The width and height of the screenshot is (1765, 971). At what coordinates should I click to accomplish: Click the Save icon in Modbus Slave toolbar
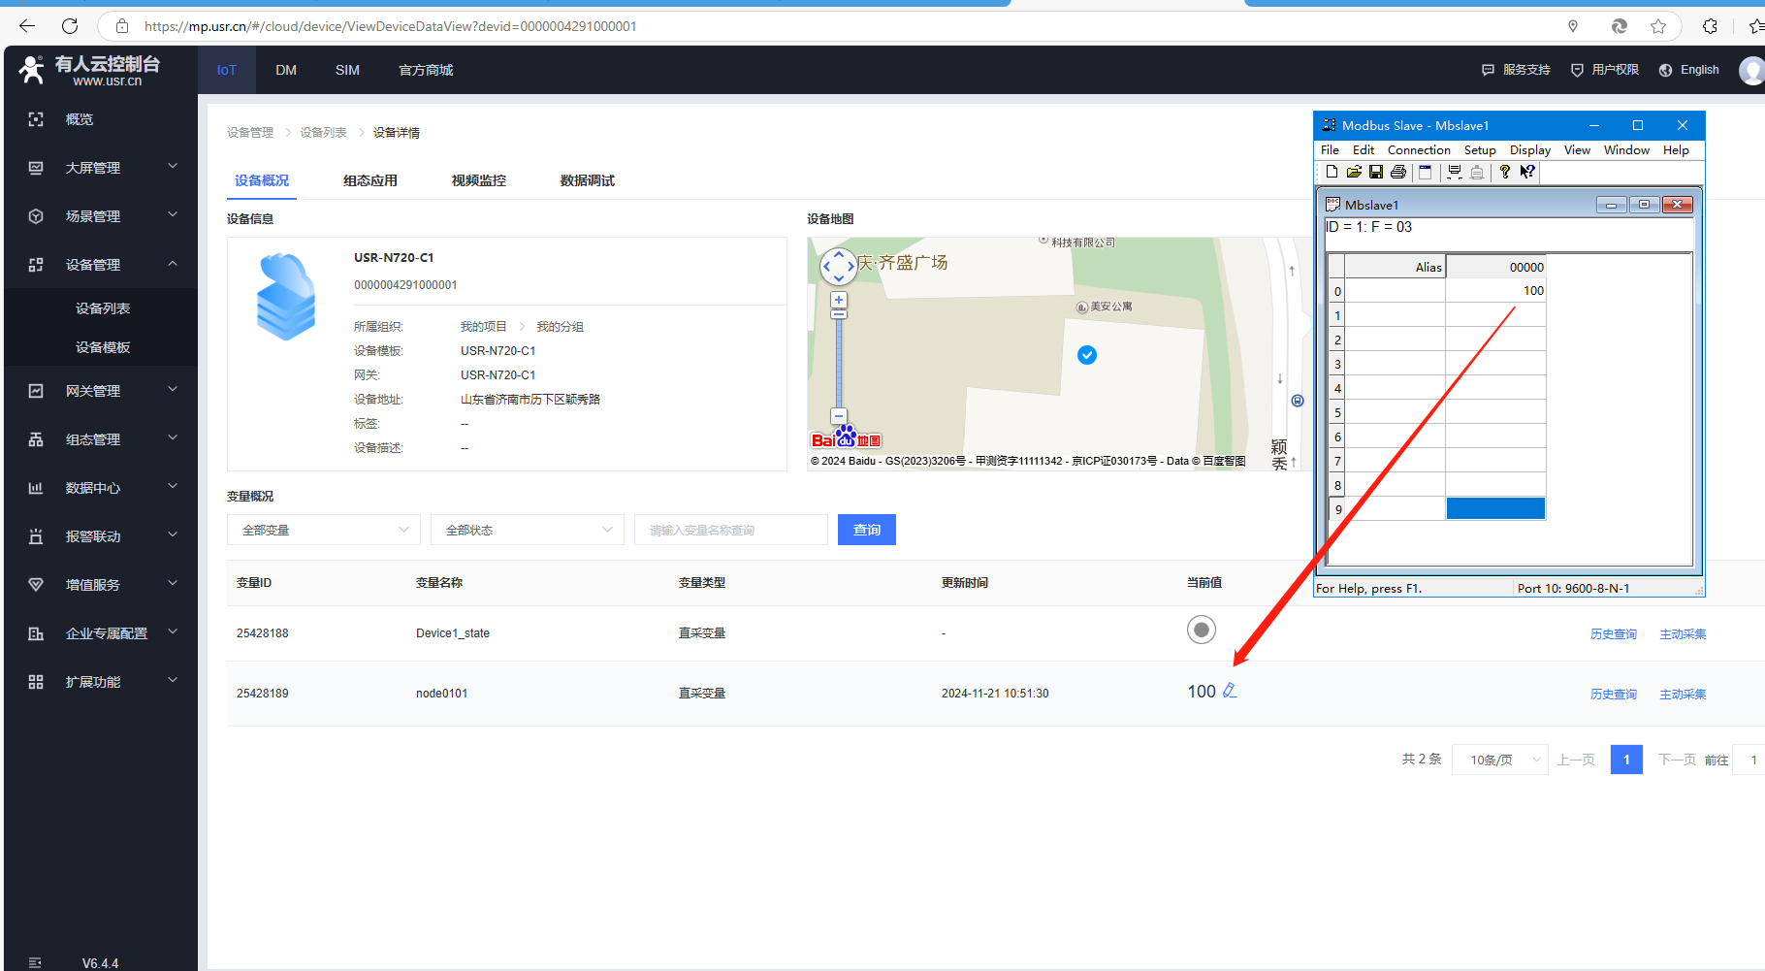click(1375, 172)
